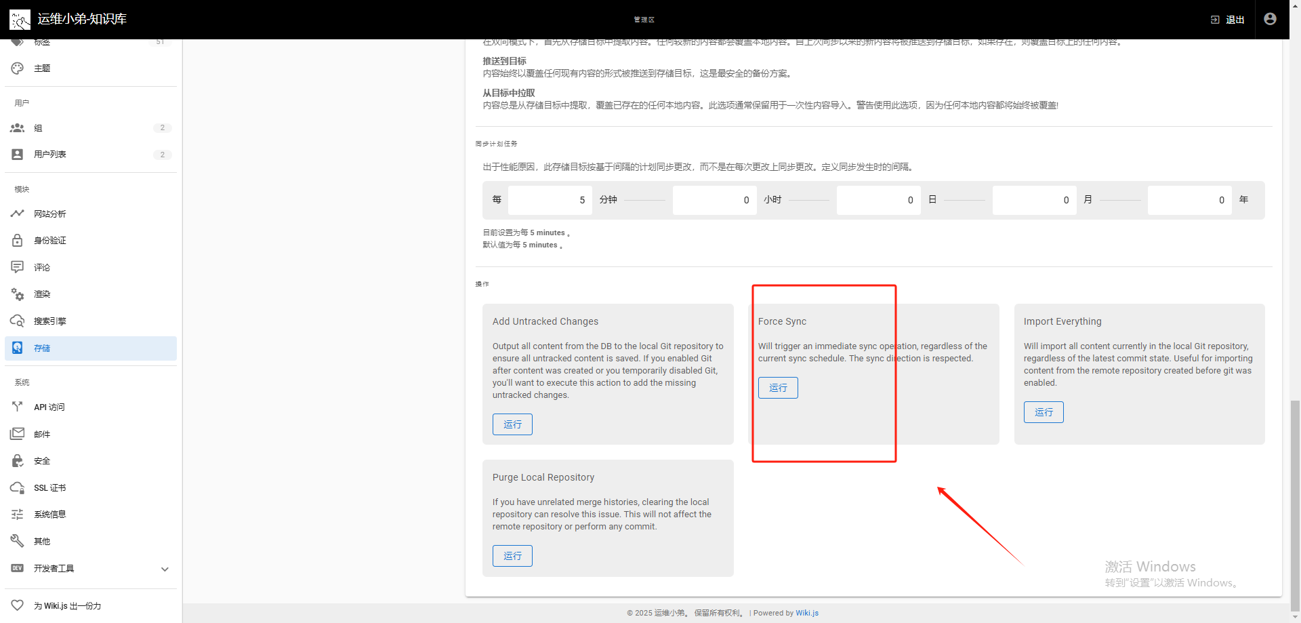Open the SSL 证书 cloud icon
1301x623 pixels.
[18, 487]
